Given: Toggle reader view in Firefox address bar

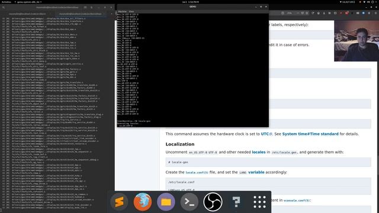Looking at the screenshot, I should click(282, 13).
